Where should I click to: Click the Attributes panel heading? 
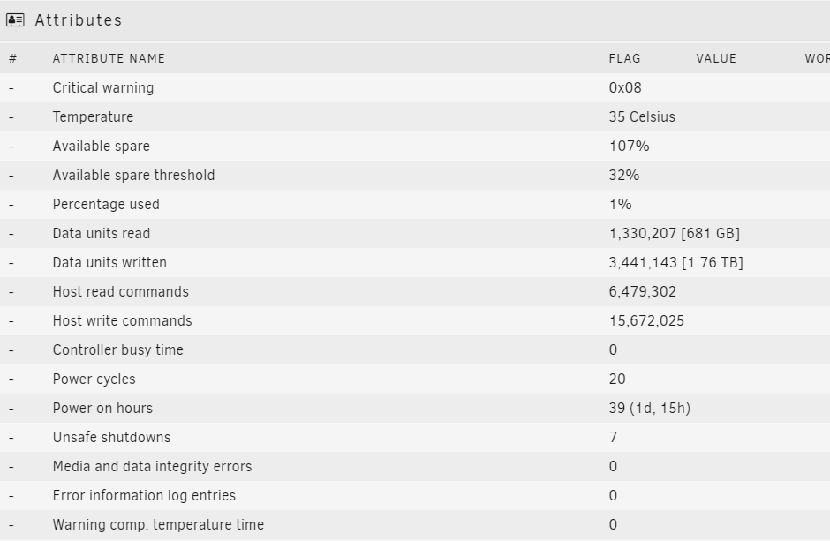coord(79,20)
